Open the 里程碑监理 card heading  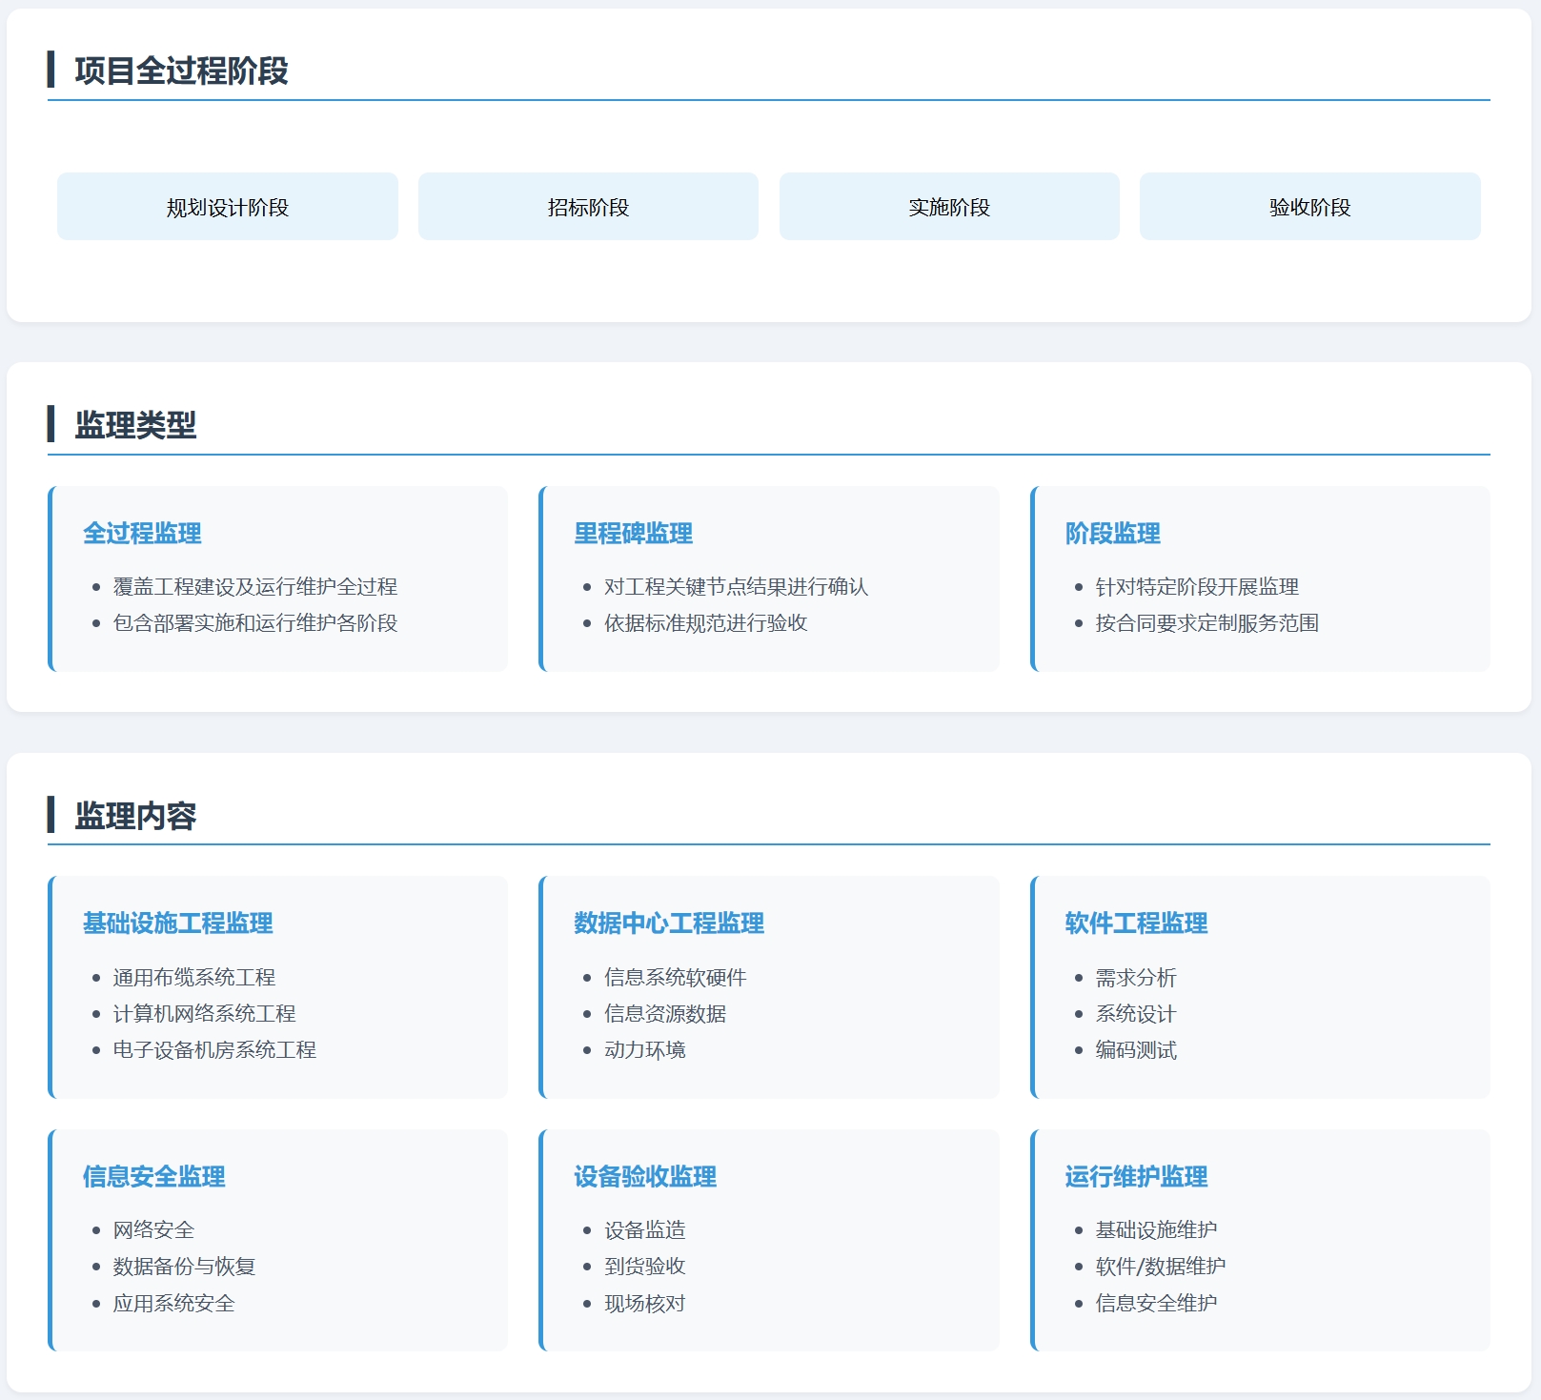pos(633,534)
